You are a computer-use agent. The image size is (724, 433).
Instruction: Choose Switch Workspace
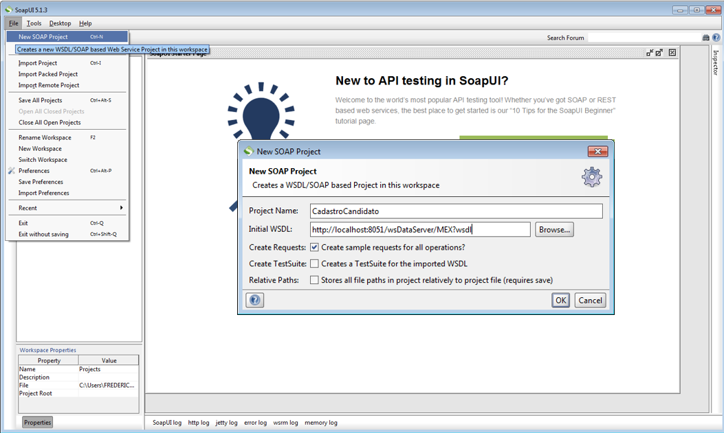[x=67, y=159]
